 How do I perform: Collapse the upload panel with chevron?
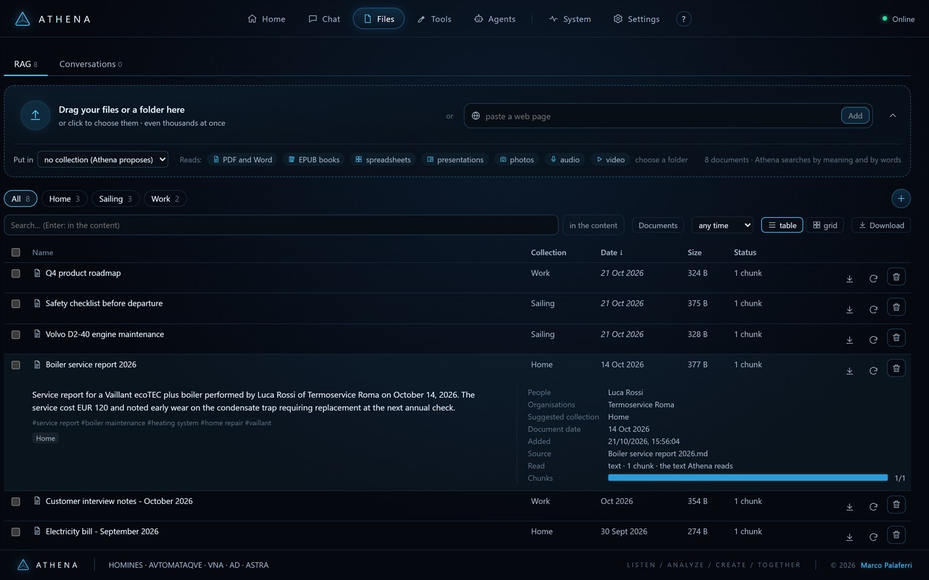point(892,115)
